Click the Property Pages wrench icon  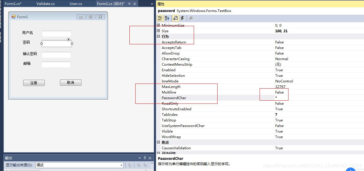pyautogui.click(x=191, y=18)
